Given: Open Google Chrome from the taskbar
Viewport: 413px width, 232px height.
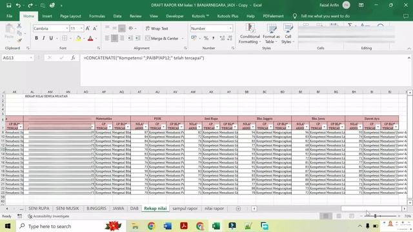Looking at the screenshot, I should pos(151,226).
